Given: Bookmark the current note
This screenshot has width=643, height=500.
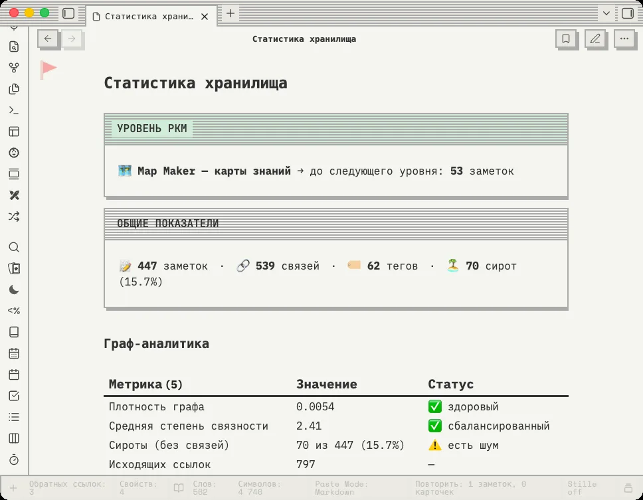Looking at the screenshot, I should tap(566, 39).
